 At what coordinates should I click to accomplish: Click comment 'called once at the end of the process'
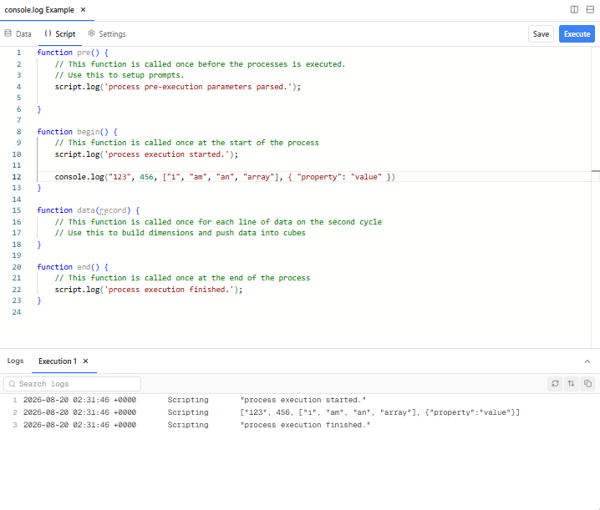(x=182, y=278)
